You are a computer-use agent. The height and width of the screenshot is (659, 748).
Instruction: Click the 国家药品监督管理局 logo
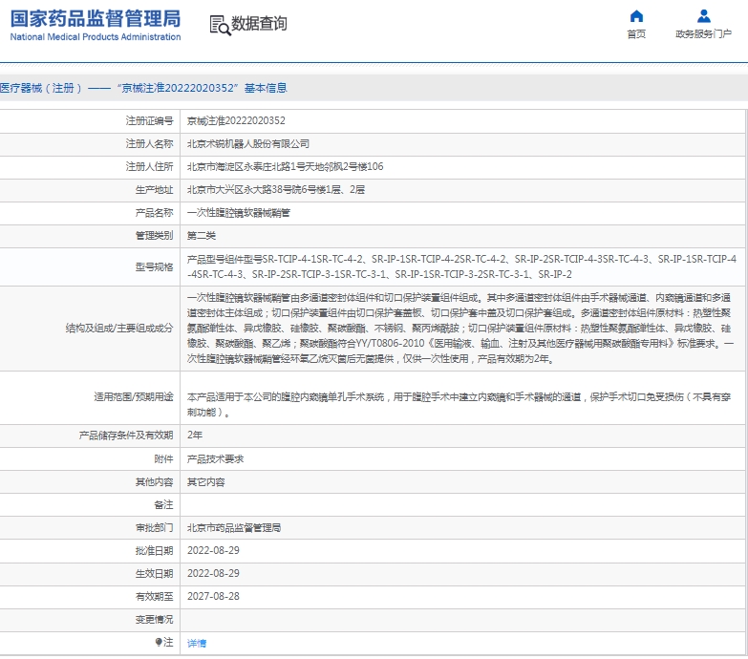click(96, 25)
